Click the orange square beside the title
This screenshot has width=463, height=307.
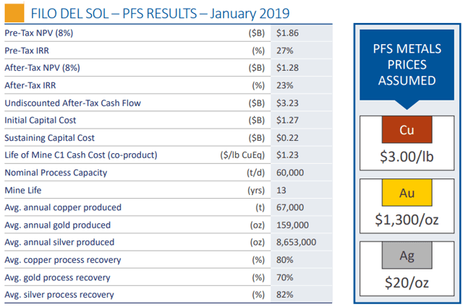point(12,12)
